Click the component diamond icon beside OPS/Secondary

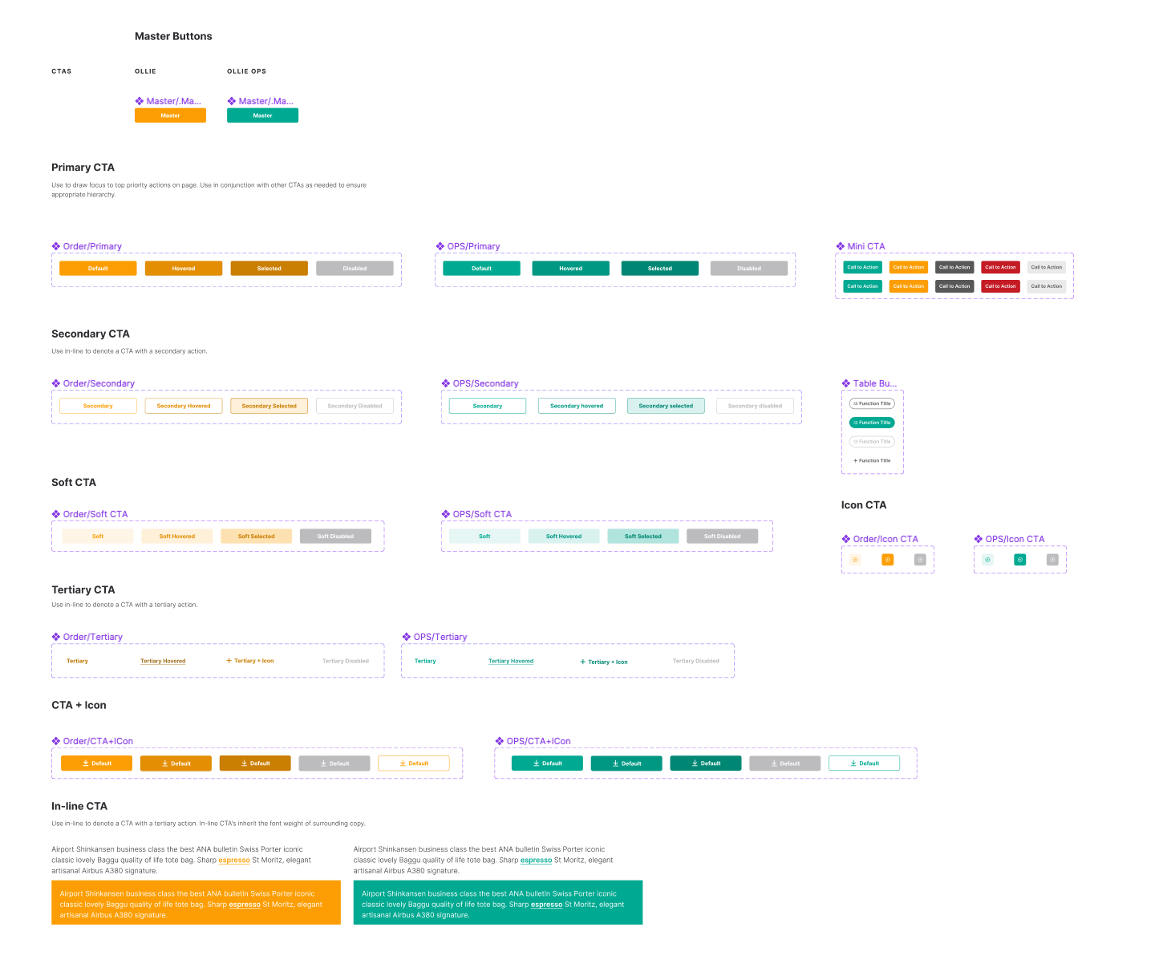pyautogui.click(x=446, y=383)
